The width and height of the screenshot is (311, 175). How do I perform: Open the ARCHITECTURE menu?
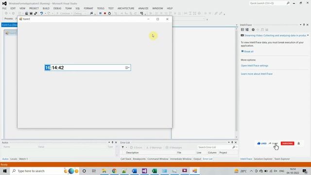(x=126, y=8)
